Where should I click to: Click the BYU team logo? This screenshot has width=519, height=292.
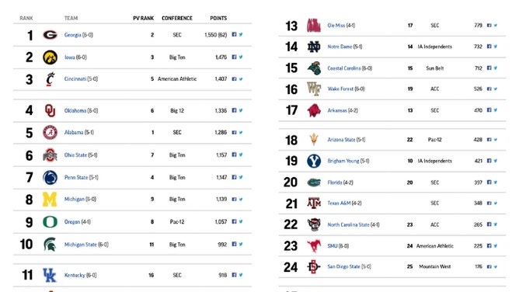[x=313, y=161]
